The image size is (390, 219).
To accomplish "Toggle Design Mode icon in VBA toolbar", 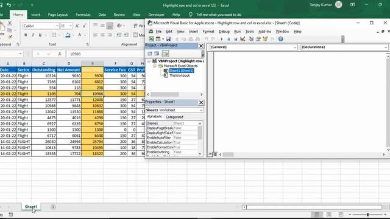I will coord(243,39).
